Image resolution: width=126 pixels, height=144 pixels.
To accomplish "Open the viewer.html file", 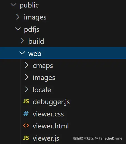I will pyautogui.click(x=51, y=126).
